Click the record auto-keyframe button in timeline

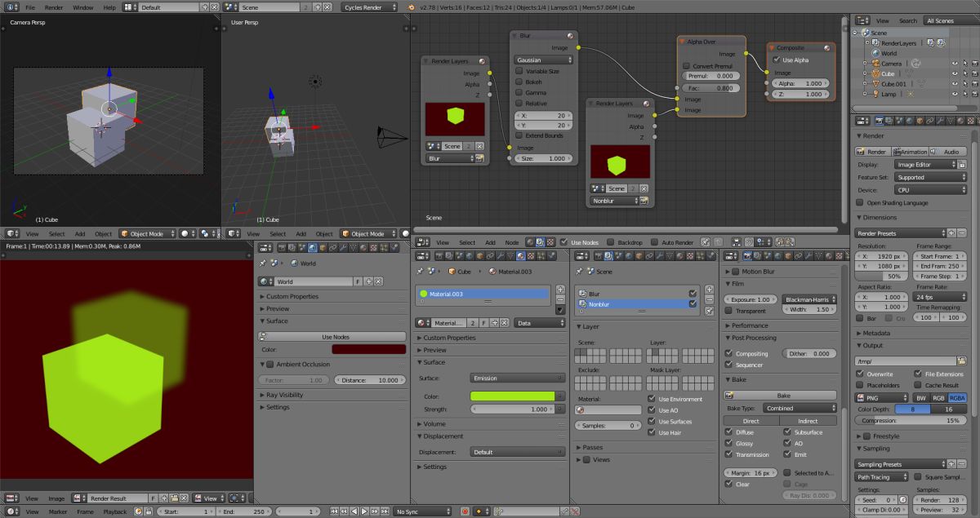(465, 511)
